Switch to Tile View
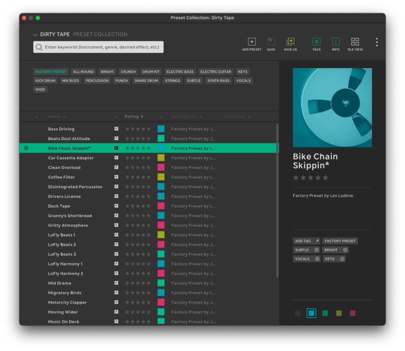The image size is (405, 351). tap(355, 42)
